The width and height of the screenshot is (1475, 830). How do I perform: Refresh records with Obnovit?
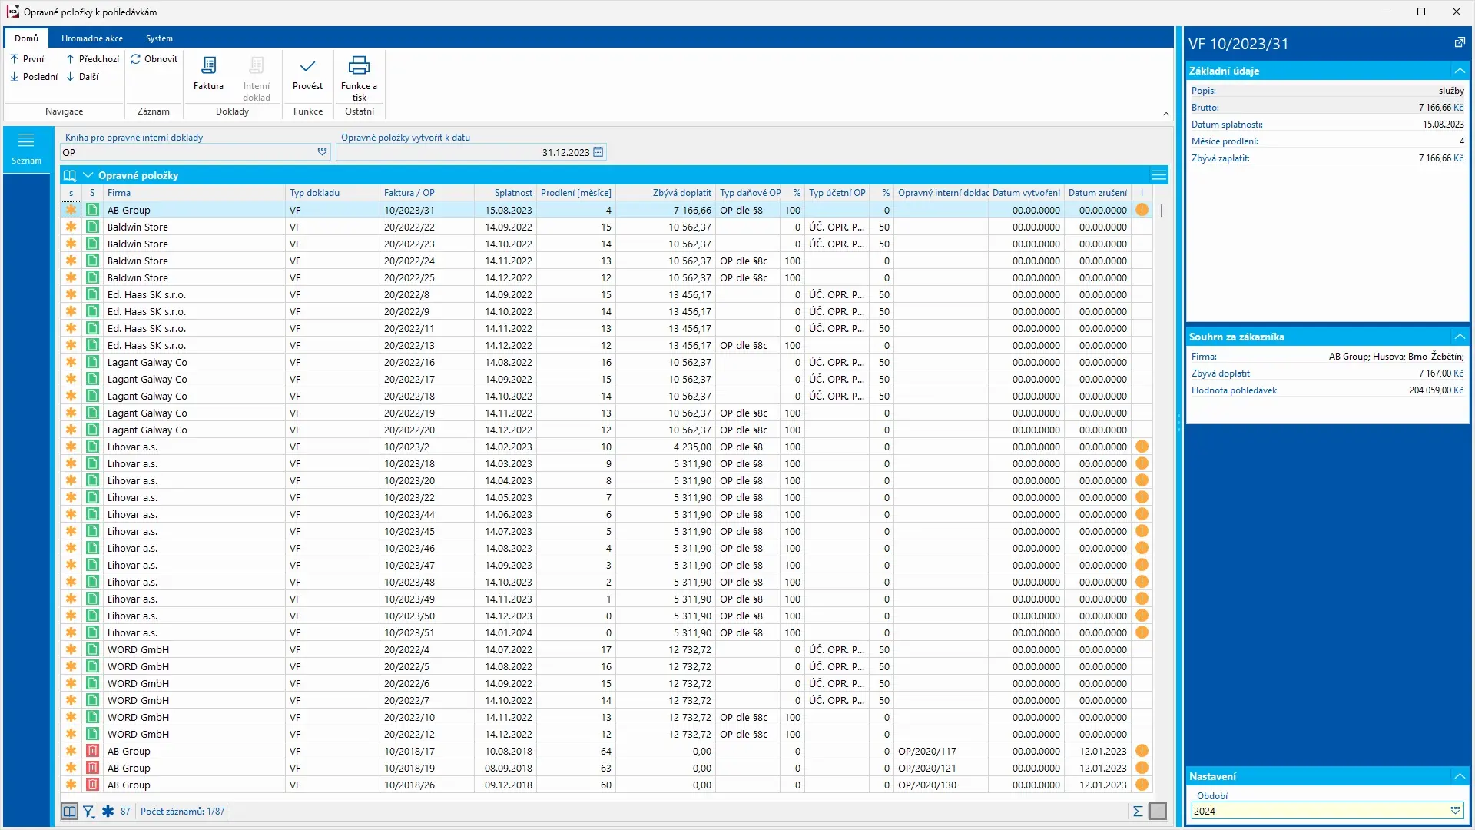(154, 59)
